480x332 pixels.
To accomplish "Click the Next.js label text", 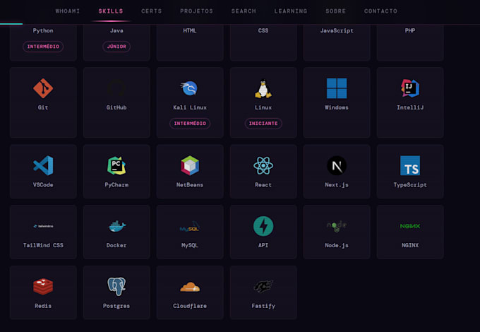I will pyautogui.click(x=337, y=185).
